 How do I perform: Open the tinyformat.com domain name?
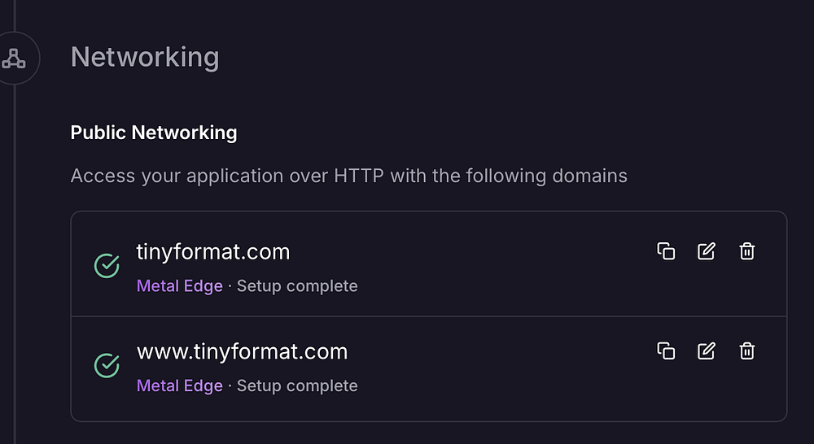click(x=213, y=252)
